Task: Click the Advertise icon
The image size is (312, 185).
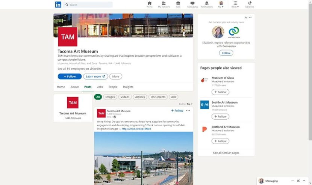Action: tap(250, 3)
